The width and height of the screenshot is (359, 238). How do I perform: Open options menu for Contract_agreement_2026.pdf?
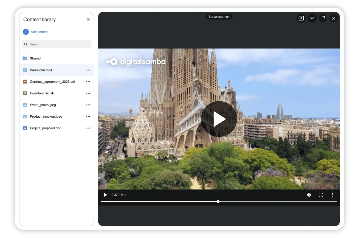click(88, 82)
